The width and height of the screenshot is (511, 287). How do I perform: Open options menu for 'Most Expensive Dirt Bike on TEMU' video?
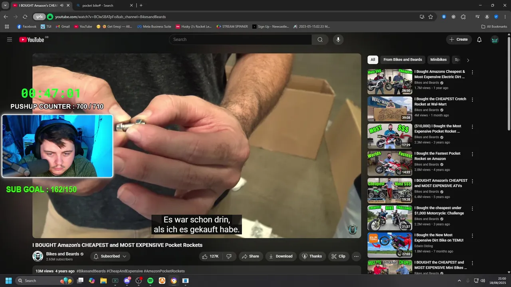pos(472,236)
